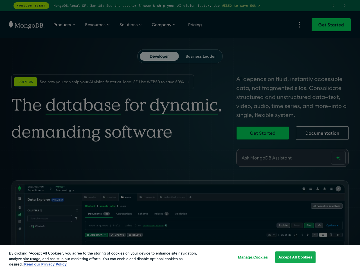Click the sparkle icon in MongoDB Assistant box
This screenshot has height=270, width=360.
click(338, 158)
